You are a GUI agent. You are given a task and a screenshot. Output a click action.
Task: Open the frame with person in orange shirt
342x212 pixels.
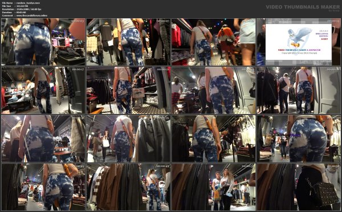[214, 42]
